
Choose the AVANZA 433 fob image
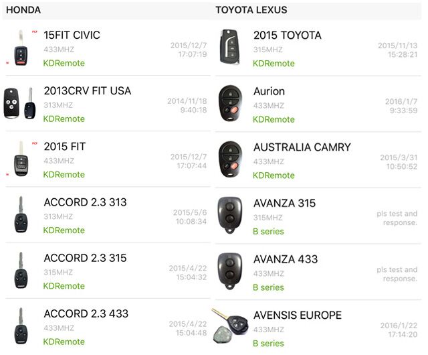(x=230, y=271)
